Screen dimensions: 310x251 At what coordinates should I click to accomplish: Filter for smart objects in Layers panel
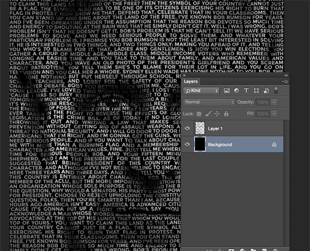266,91
